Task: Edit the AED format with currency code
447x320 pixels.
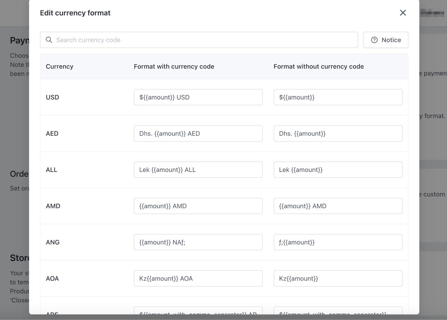Action: click(198, 133)
